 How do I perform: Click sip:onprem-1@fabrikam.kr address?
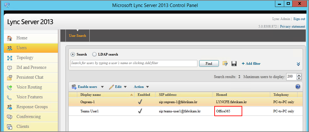coord(178,102)
